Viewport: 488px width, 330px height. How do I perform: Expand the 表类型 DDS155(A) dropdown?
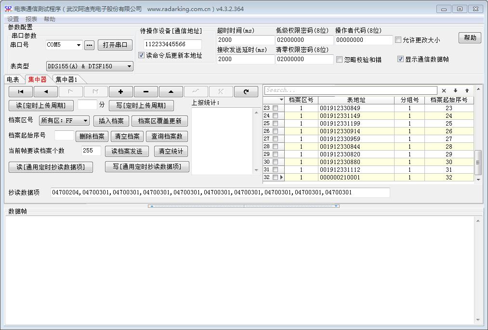pos(129,66)
